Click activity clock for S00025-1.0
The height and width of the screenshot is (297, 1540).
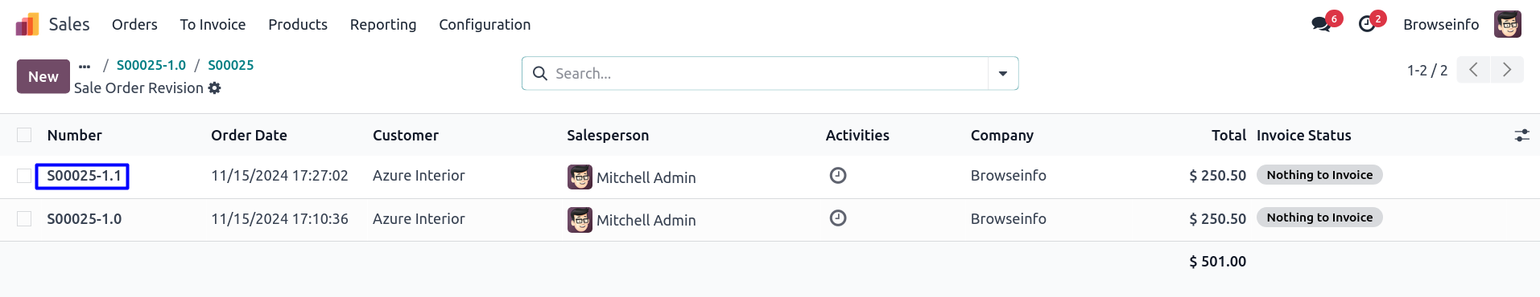pyautogui.click(x=838, y=218)
